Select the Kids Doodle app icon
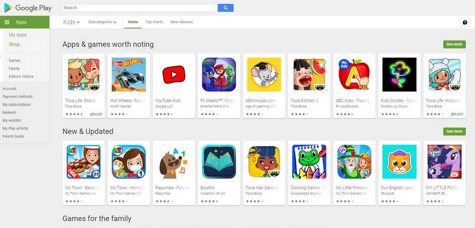The height and width of the screenshot is (228, 475). click(399, 75)
